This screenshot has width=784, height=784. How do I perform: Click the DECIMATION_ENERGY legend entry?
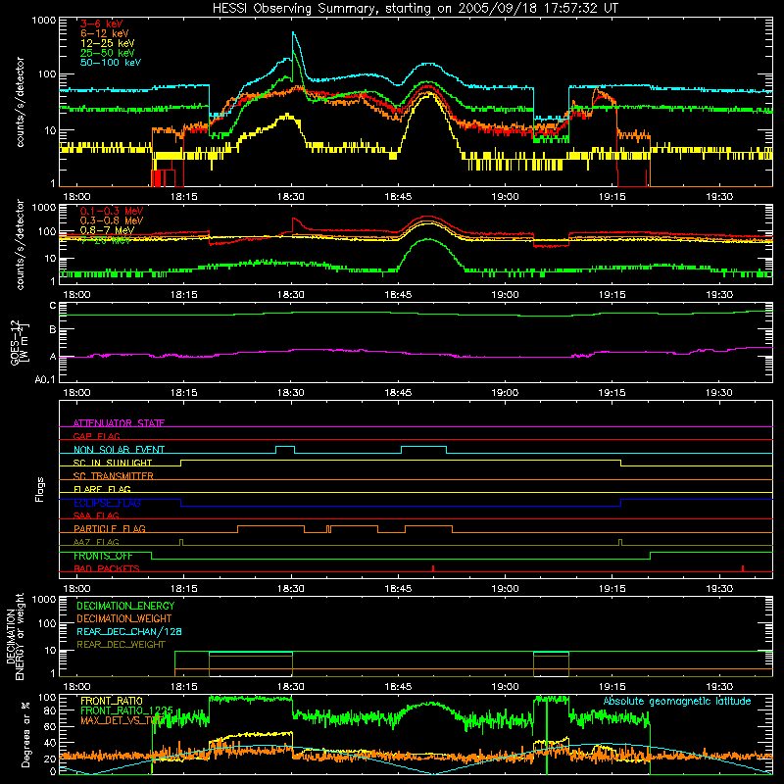coord(125,606)
